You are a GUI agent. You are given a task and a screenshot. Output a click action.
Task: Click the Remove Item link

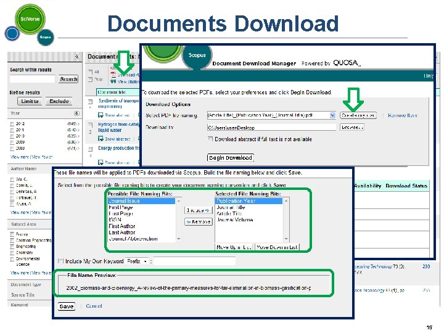[x=402, y=115]
